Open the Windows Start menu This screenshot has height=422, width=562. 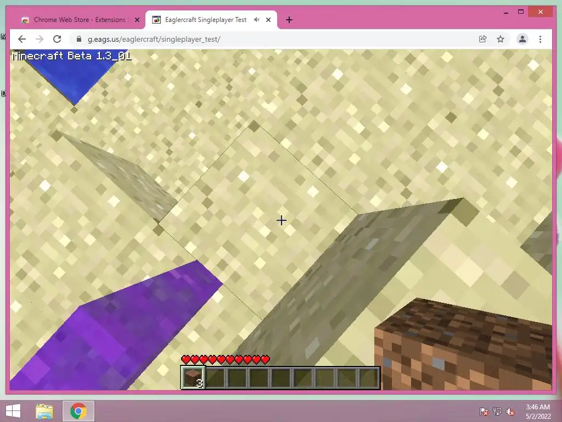pyautogui.click(x=13, y=411)
